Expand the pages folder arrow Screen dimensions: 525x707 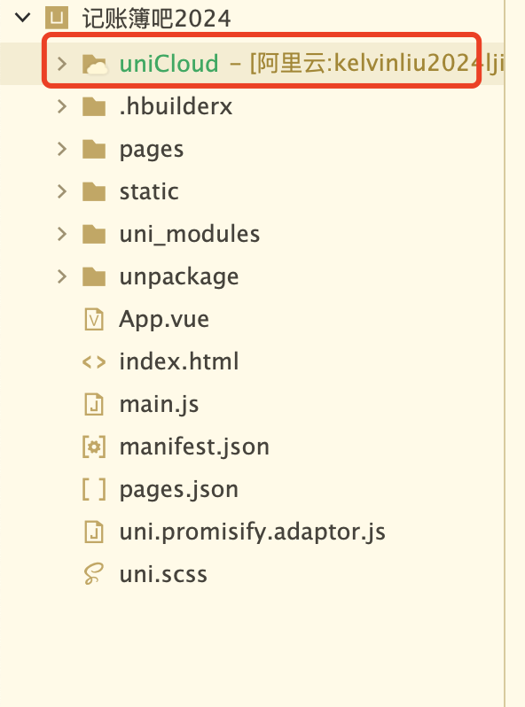pyautogui.click(x=62, y=149)
